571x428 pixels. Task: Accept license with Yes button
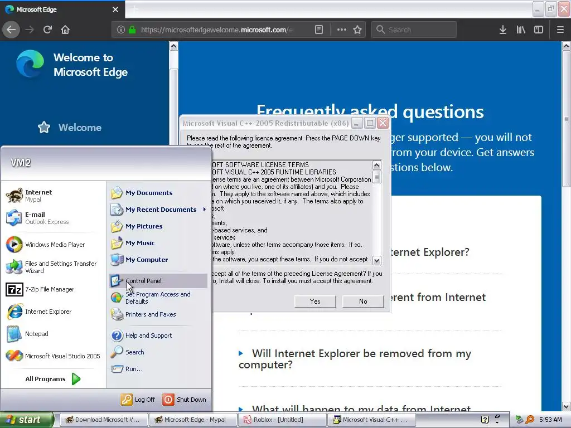(x=315, y=301)
